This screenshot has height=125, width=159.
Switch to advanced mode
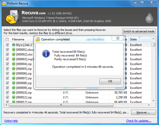(x=139, y=31)
